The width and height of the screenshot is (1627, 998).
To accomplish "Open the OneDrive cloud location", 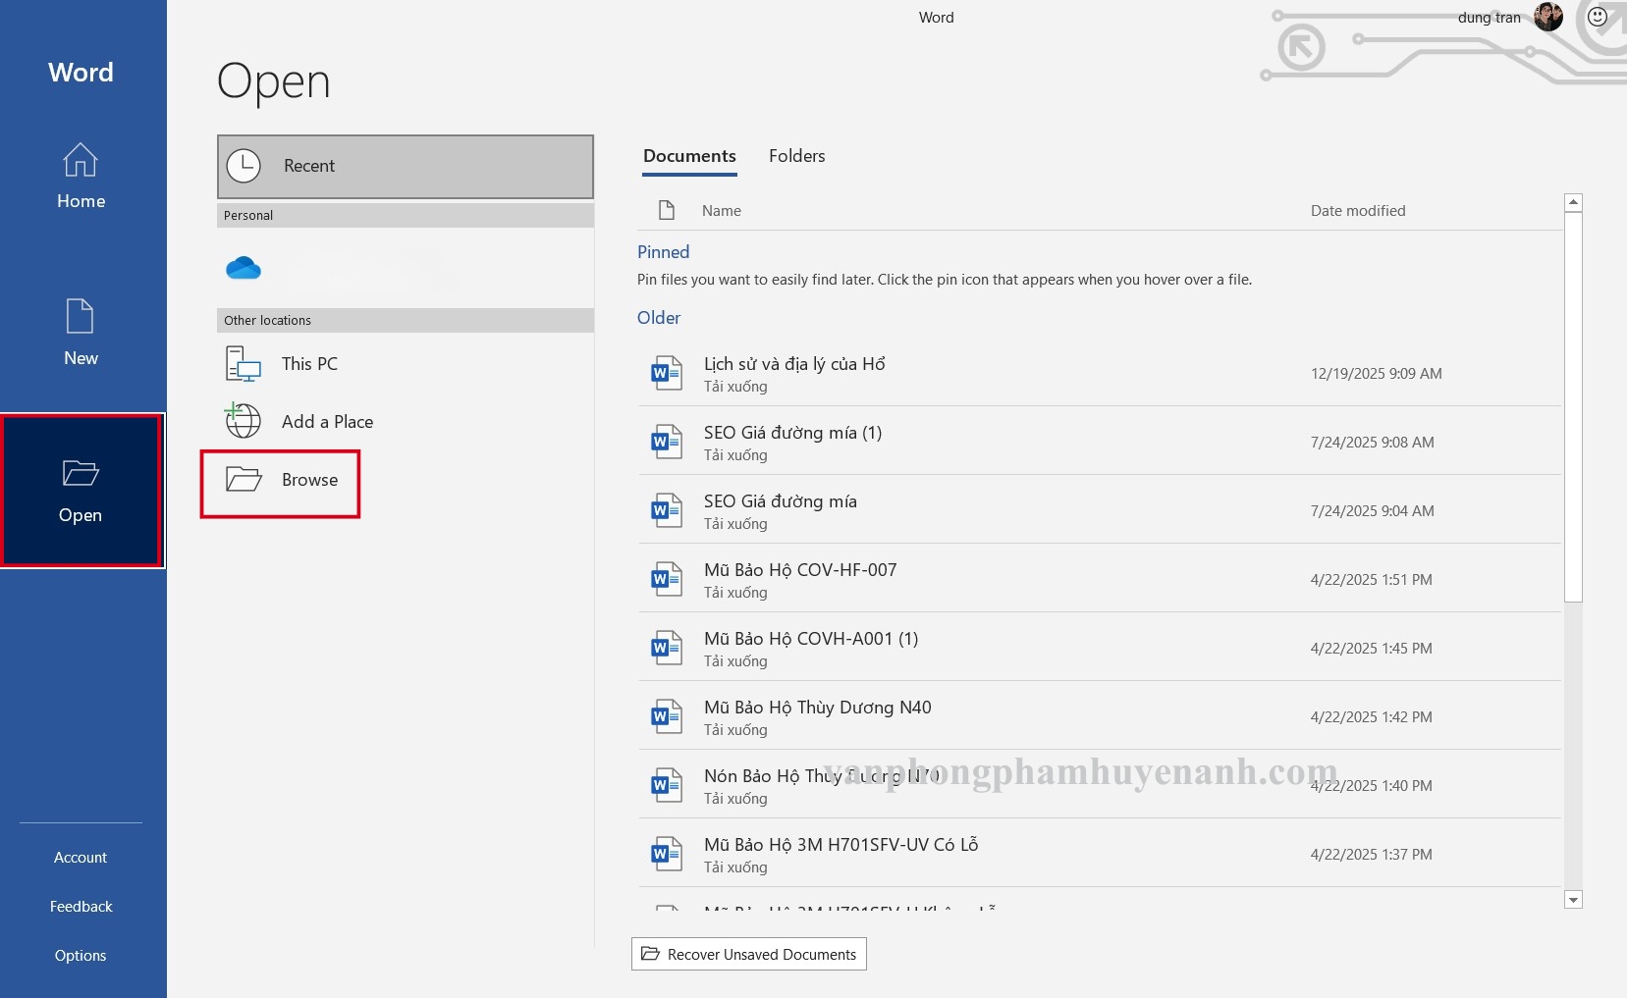I will pyautogui.click(x=244, y=268).
